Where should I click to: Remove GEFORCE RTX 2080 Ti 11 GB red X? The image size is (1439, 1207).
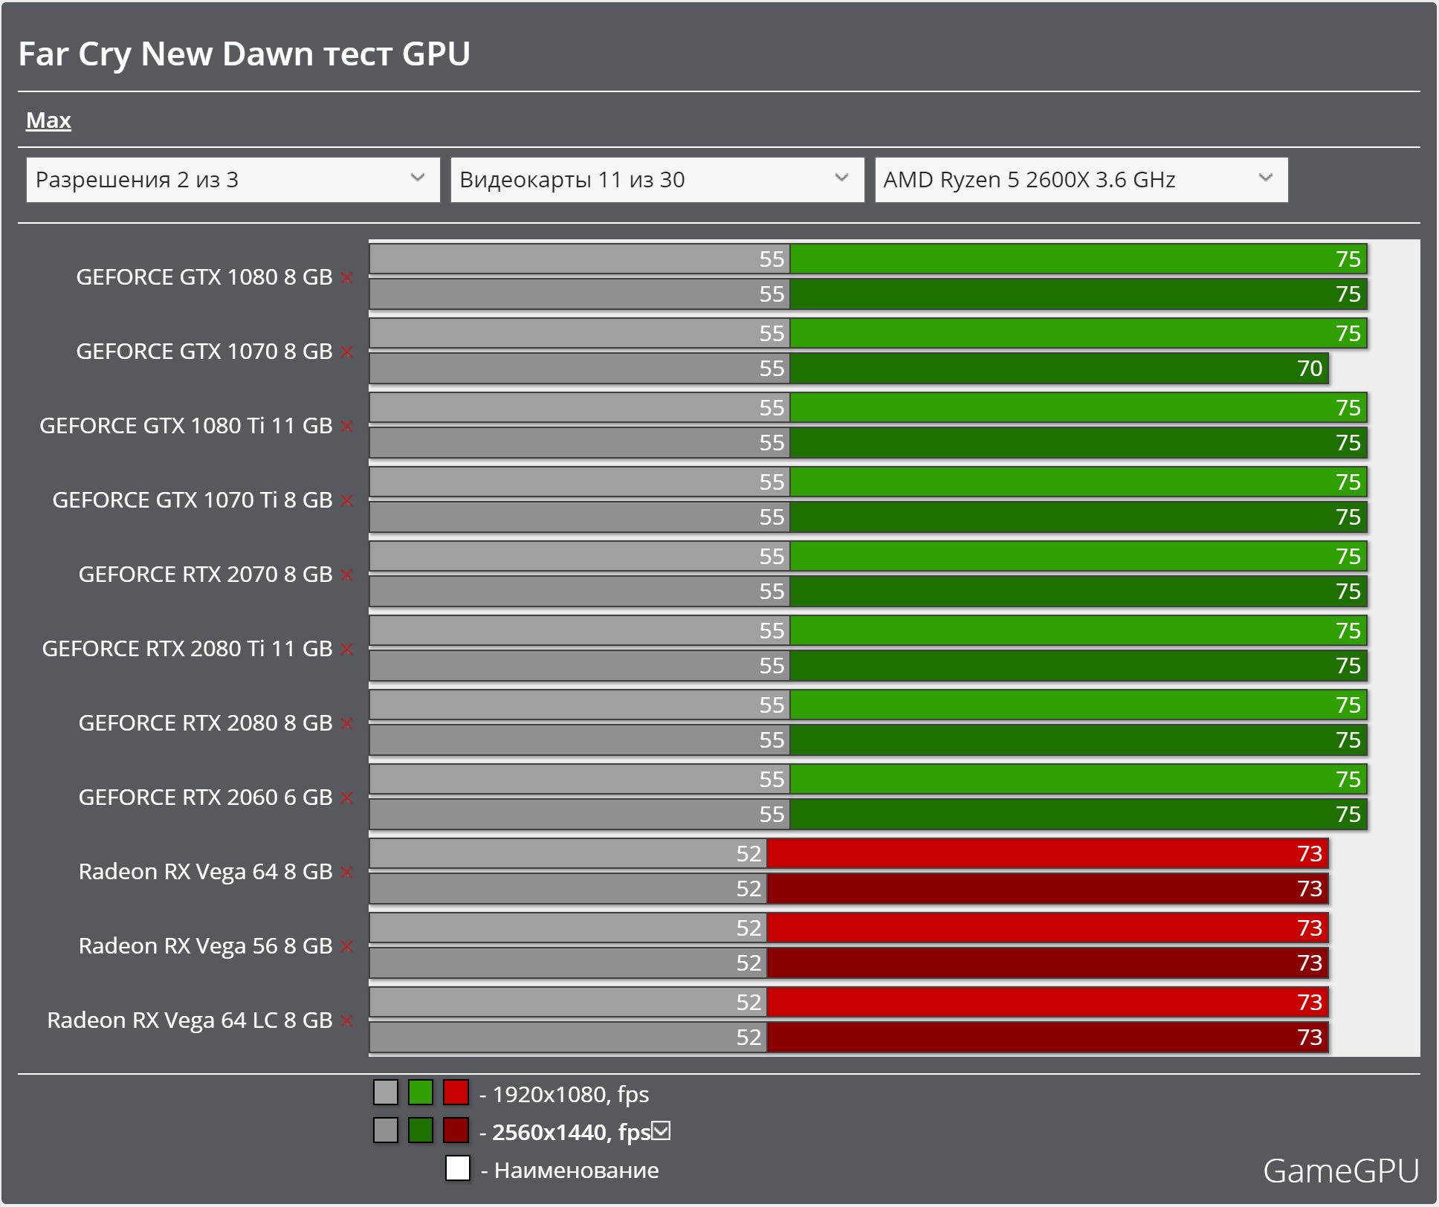346,649
